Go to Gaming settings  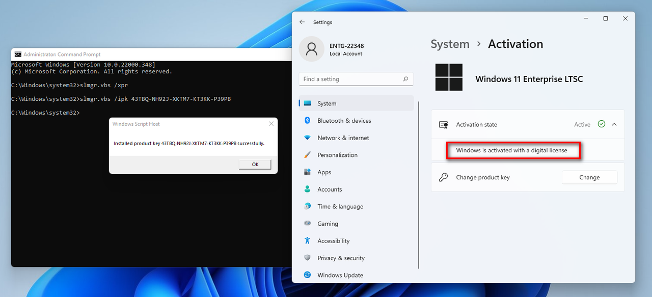(x=356, y=224)
